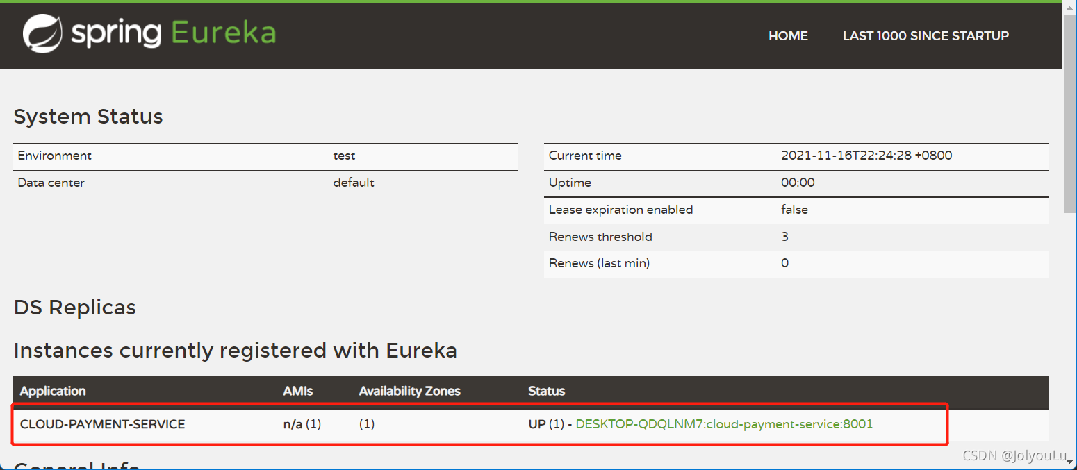Select Lease expiration enabled value false
The width and height of the screenshot is (1077, 470).
click(794, 210)
